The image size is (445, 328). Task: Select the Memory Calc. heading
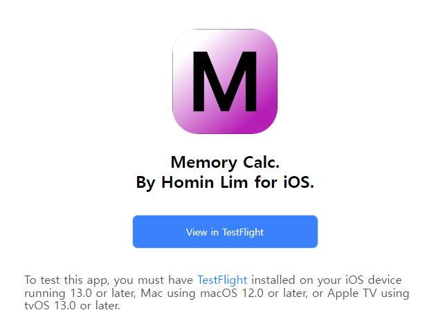pyautogui.click(x=225, y=162)
